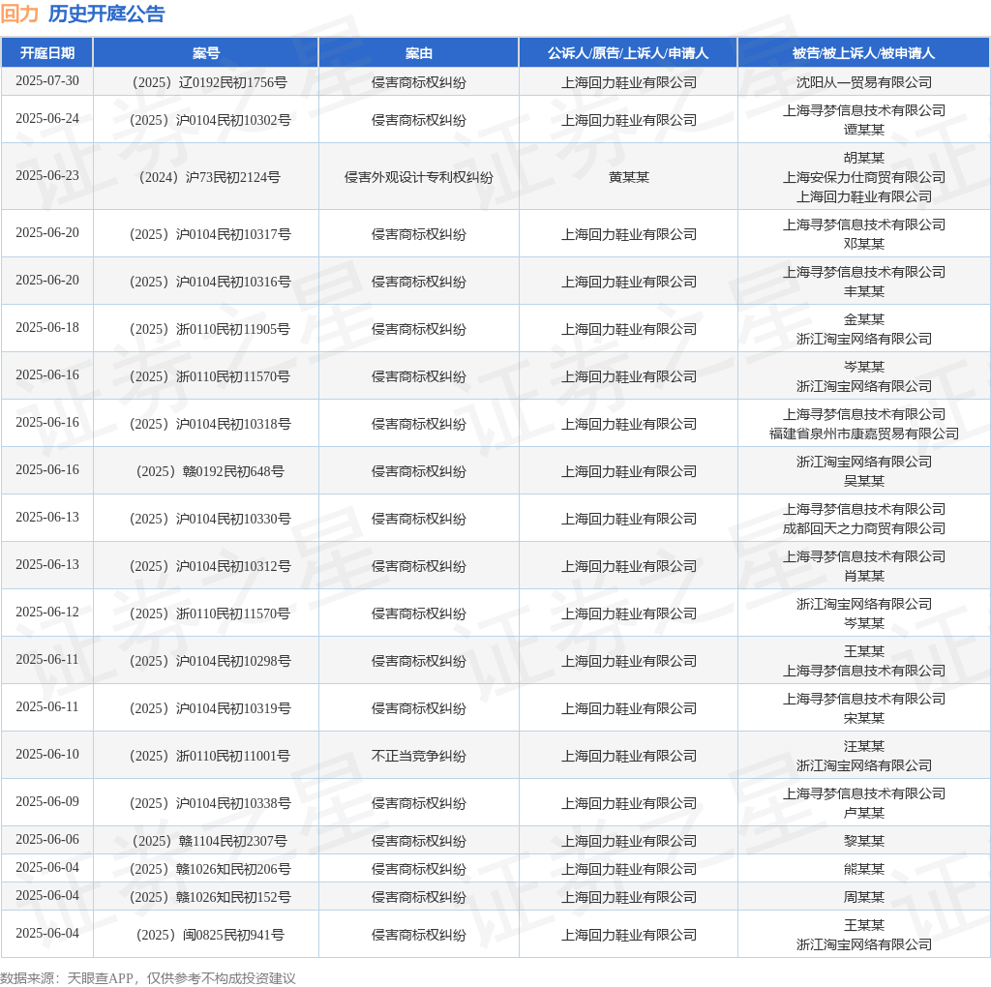Viewport: 991px width, 987px height.
Task: Click the 数据来源 天眼查APP footer note
Action: [148, 978]
